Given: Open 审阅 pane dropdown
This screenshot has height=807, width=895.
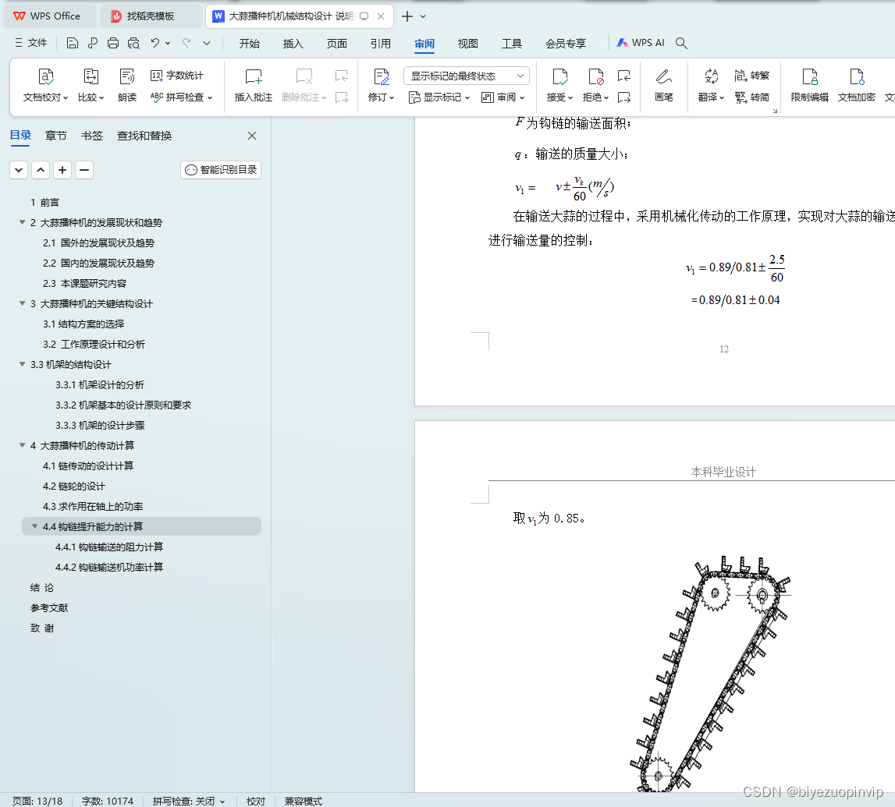Looking at the screenshot, I should (x=503, y=97).
